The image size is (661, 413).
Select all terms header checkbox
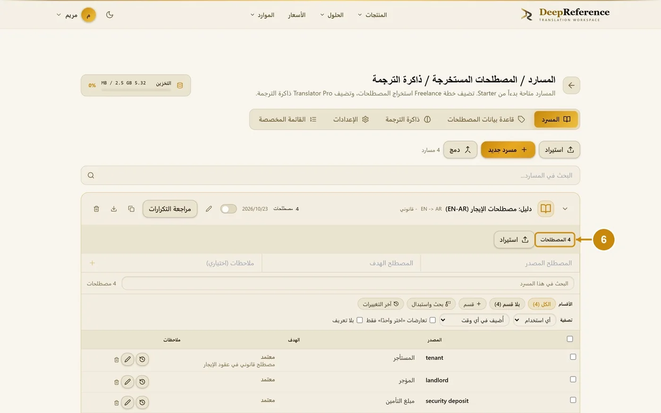[x=570, y=339]
